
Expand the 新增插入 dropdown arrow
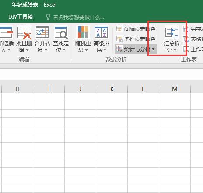pos(9,50)
